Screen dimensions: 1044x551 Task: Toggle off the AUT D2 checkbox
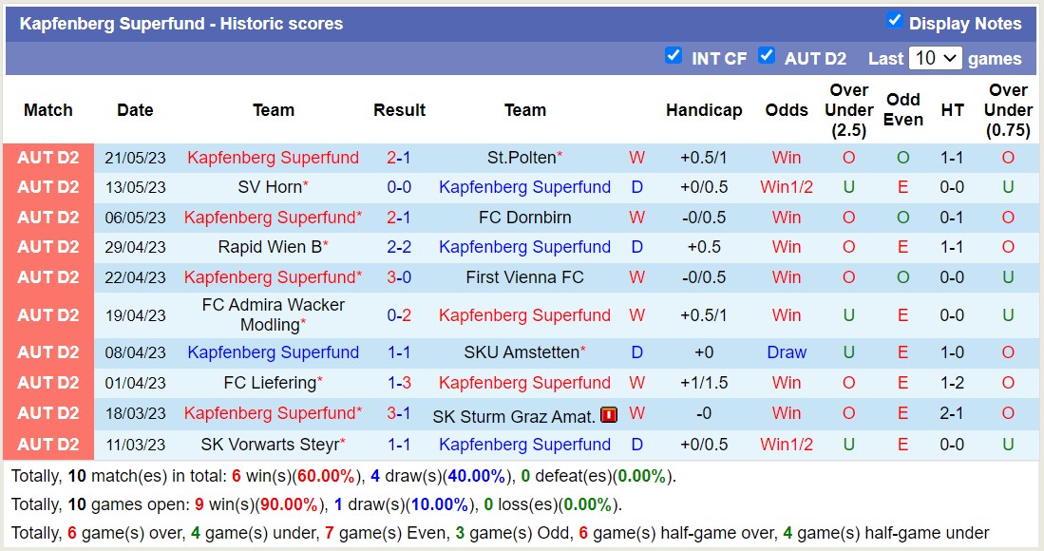point(767,56)
